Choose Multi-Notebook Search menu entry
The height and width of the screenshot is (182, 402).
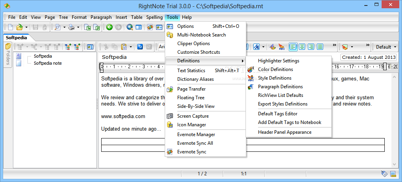click(x=206, y=35)
